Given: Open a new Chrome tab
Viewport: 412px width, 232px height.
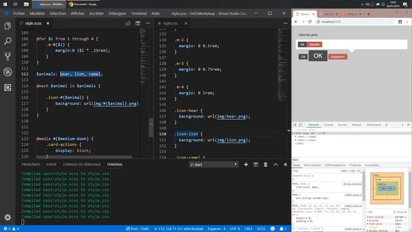Looking at the screenshot, I should coord(368,14).
